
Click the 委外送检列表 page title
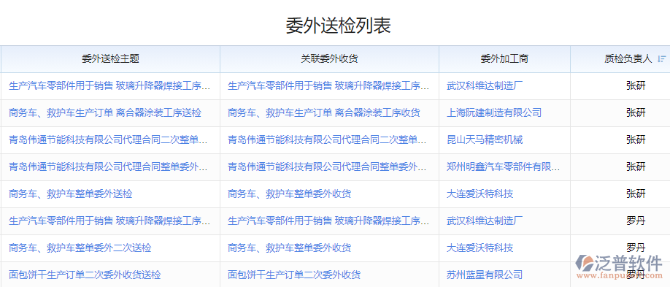[338, 26]
